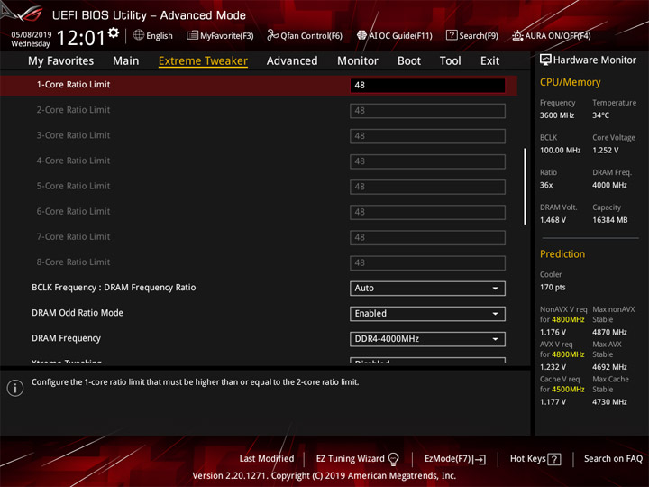This screenshot has height=487, width=649.
Task: Select BCLK Frequency : DRAM Frequency Ratio label
Action: coord(114,288)
